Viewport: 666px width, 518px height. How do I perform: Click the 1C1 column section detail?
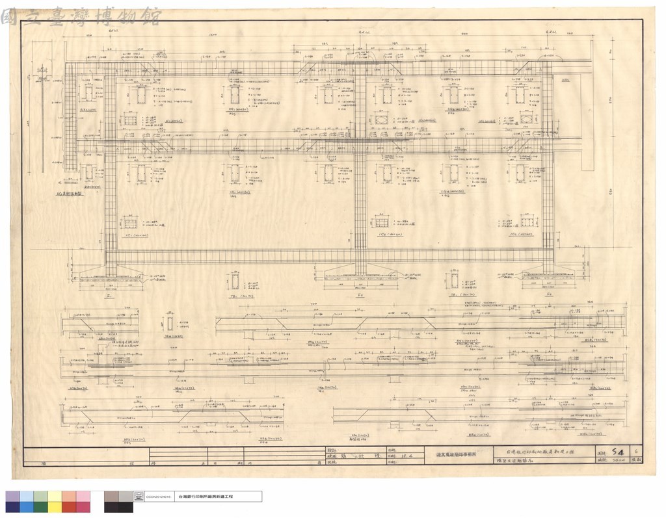tap(129, 223)
